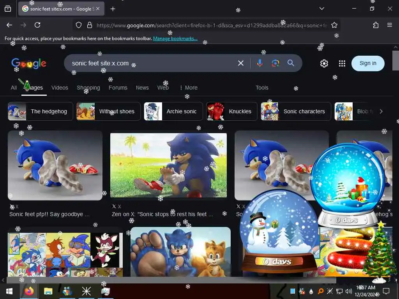Open the search magnifier tray icon
Screen dimensions: 399x299
pyautogui.click(x=321, y=291)
